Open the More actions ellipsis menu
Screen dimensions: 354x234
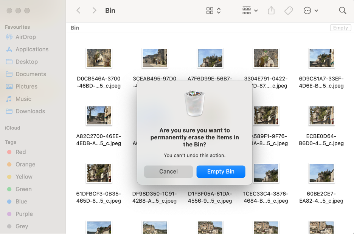[x=311, y=10]
